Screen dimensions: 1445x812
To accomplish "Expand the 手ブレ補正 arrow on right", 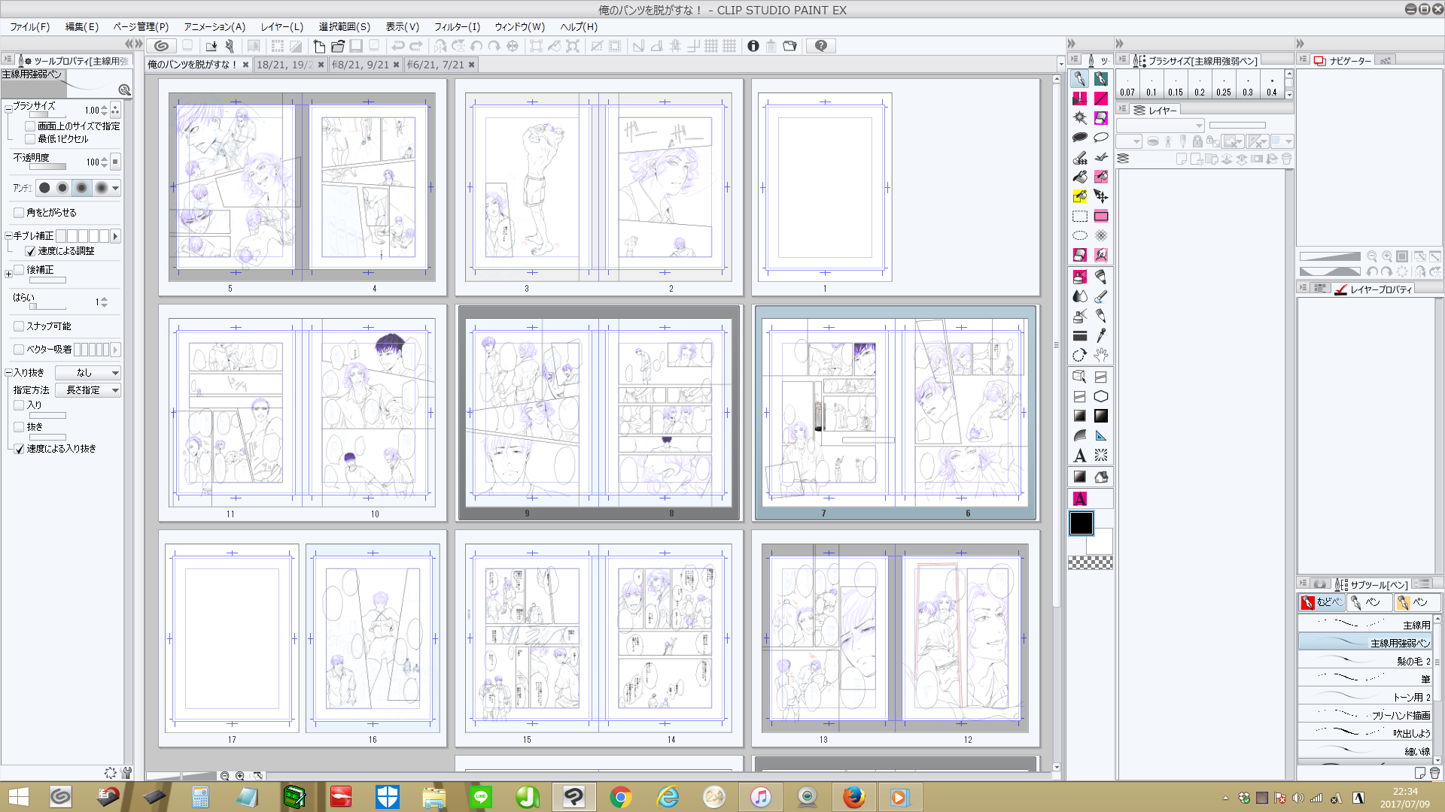I will pos(115,236).
